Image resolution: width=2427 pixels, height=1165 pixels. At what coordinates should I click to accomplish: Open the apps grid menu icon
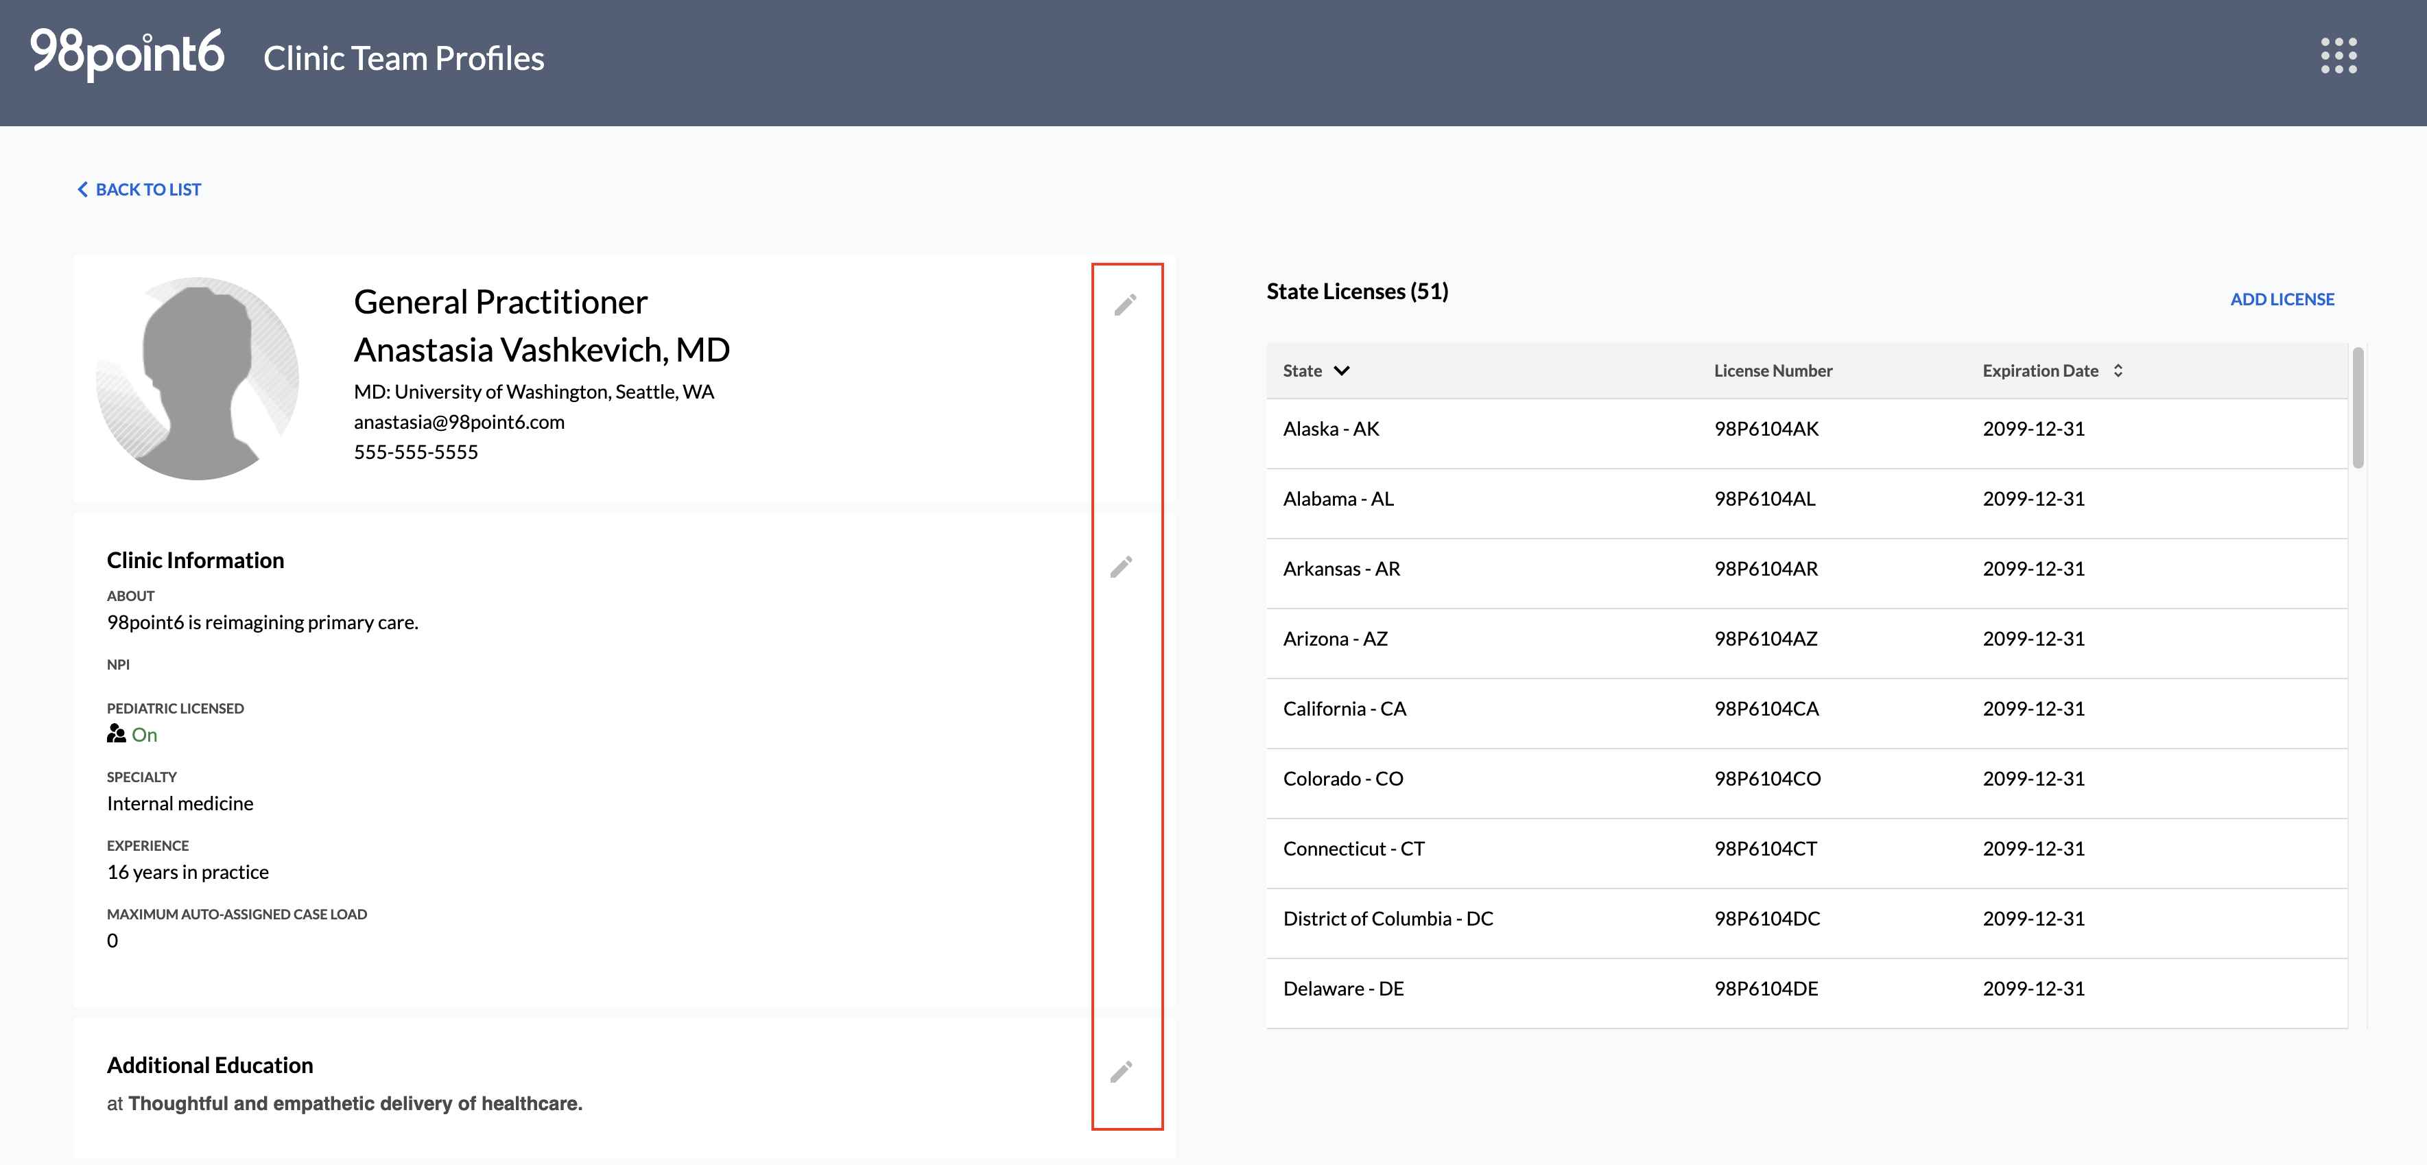click(x=2339, y=56)
